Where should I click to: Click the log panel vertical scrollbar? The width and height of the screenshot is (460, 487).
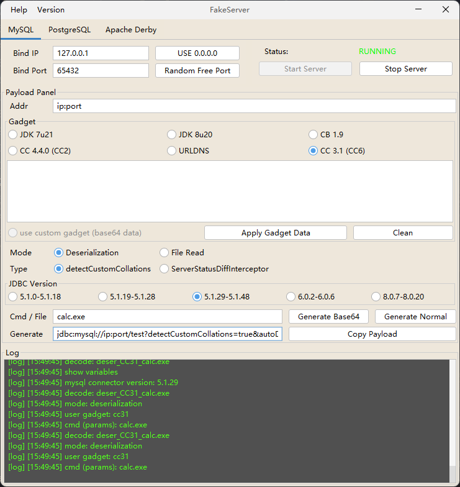453,416
